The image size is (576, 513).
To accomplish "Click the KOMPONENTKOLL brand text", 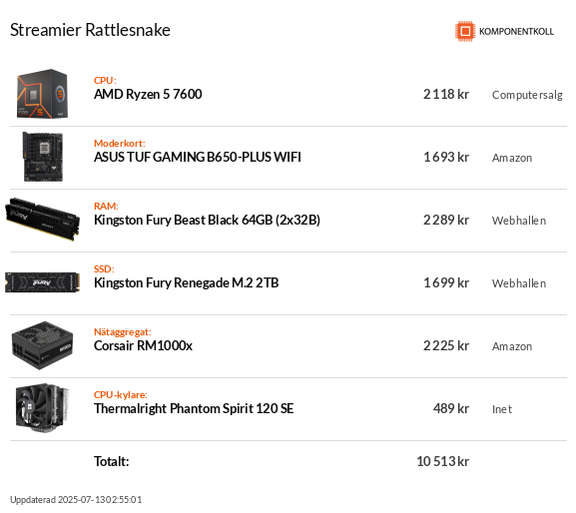I will (516, 32).
